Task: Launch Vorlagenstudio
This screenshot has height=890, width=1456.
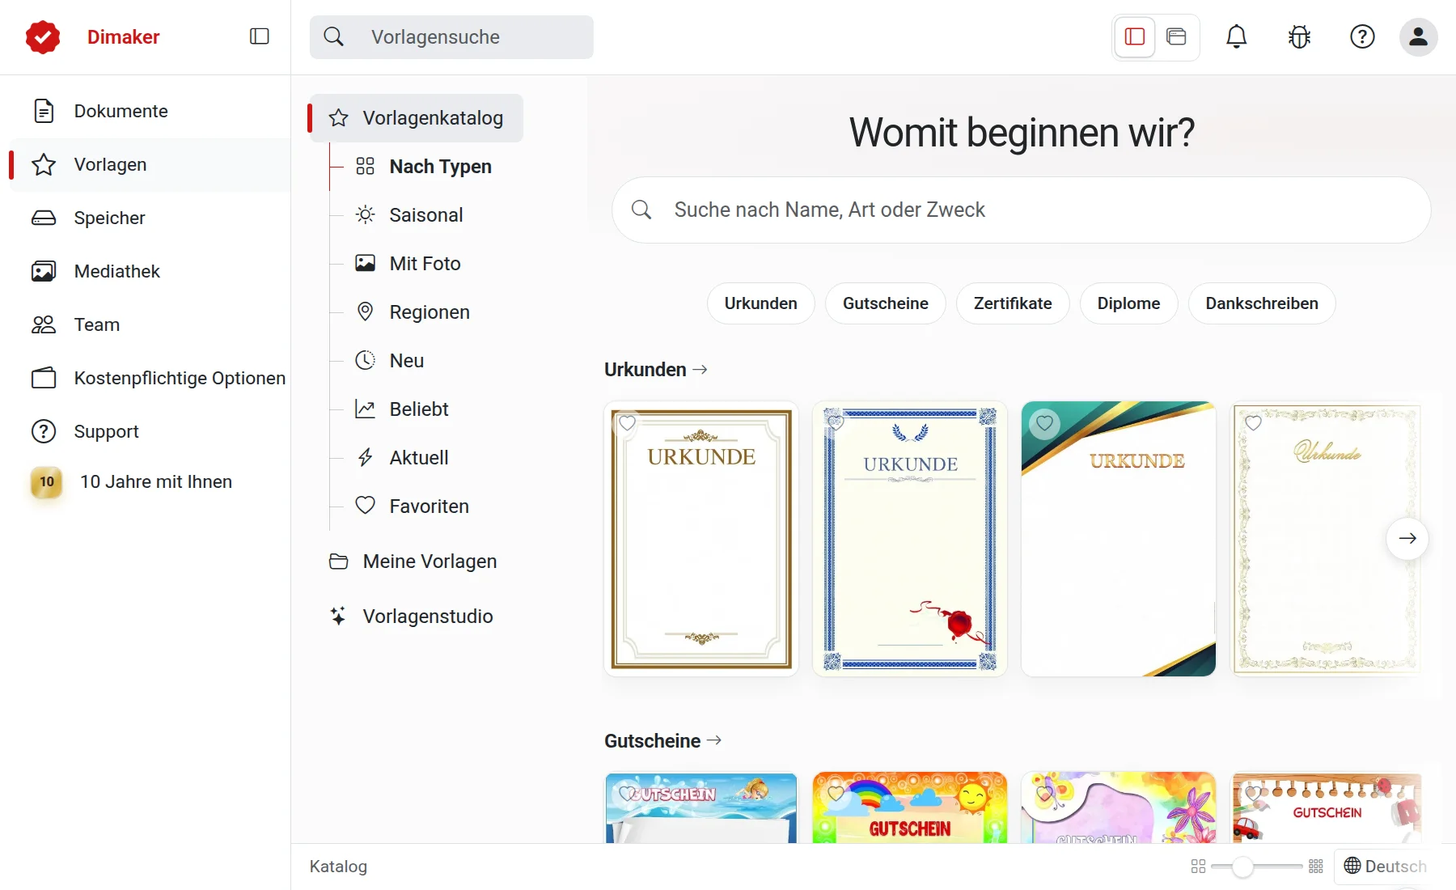Action: coord(412,617)
